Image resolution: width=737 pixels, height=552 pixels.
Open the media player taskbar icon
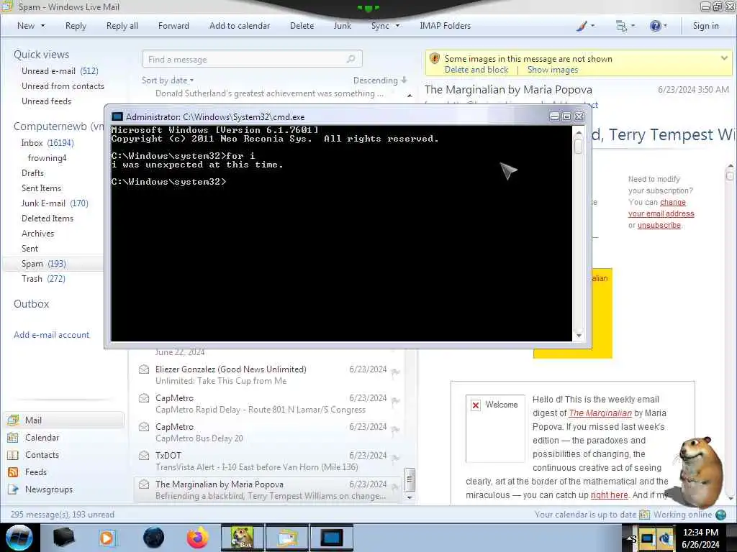pos(107,538)
